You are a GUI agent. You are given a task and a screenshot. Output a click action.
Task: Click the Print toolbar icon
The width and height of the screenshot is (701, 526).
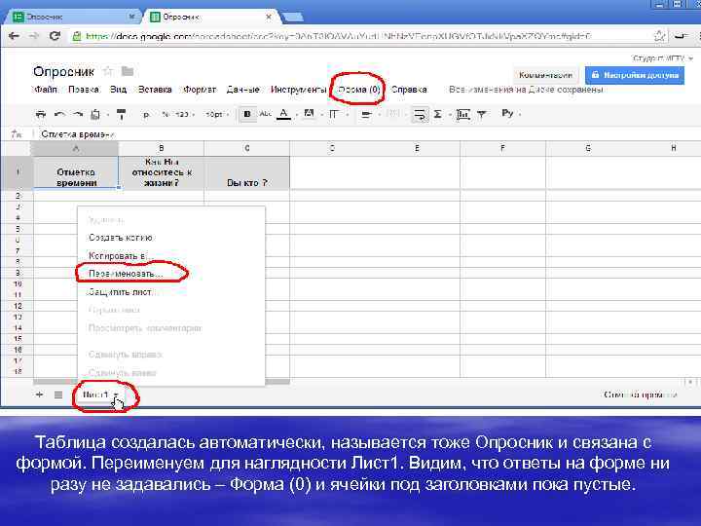coord(41,115)
